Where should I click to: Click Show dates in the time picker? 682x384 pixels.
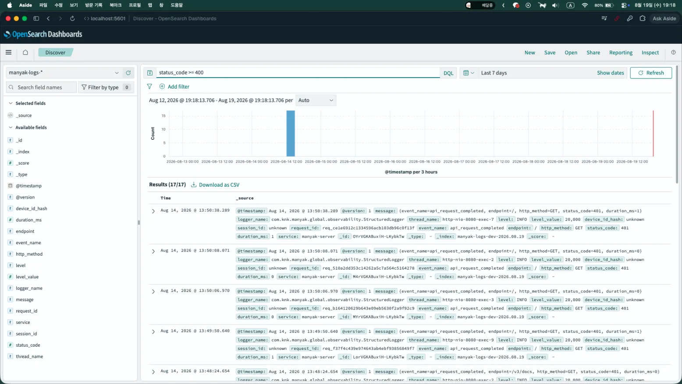(610, 73)
